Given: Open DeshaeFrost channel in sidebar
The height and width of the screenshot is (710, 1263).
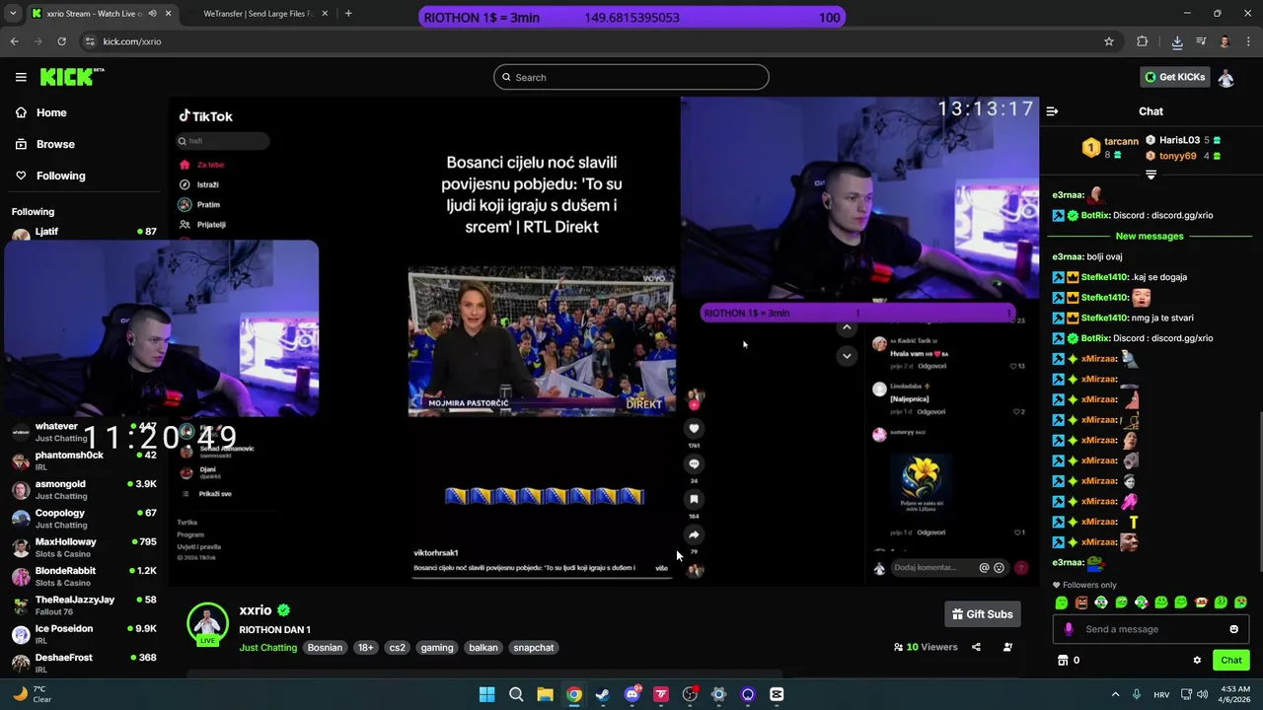Looking at the screenshot, I should point(84,663).
